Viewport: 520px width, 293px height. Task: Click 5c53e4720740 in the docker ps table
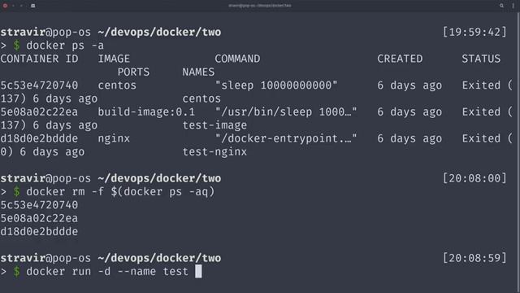click(x=39, y=85)
